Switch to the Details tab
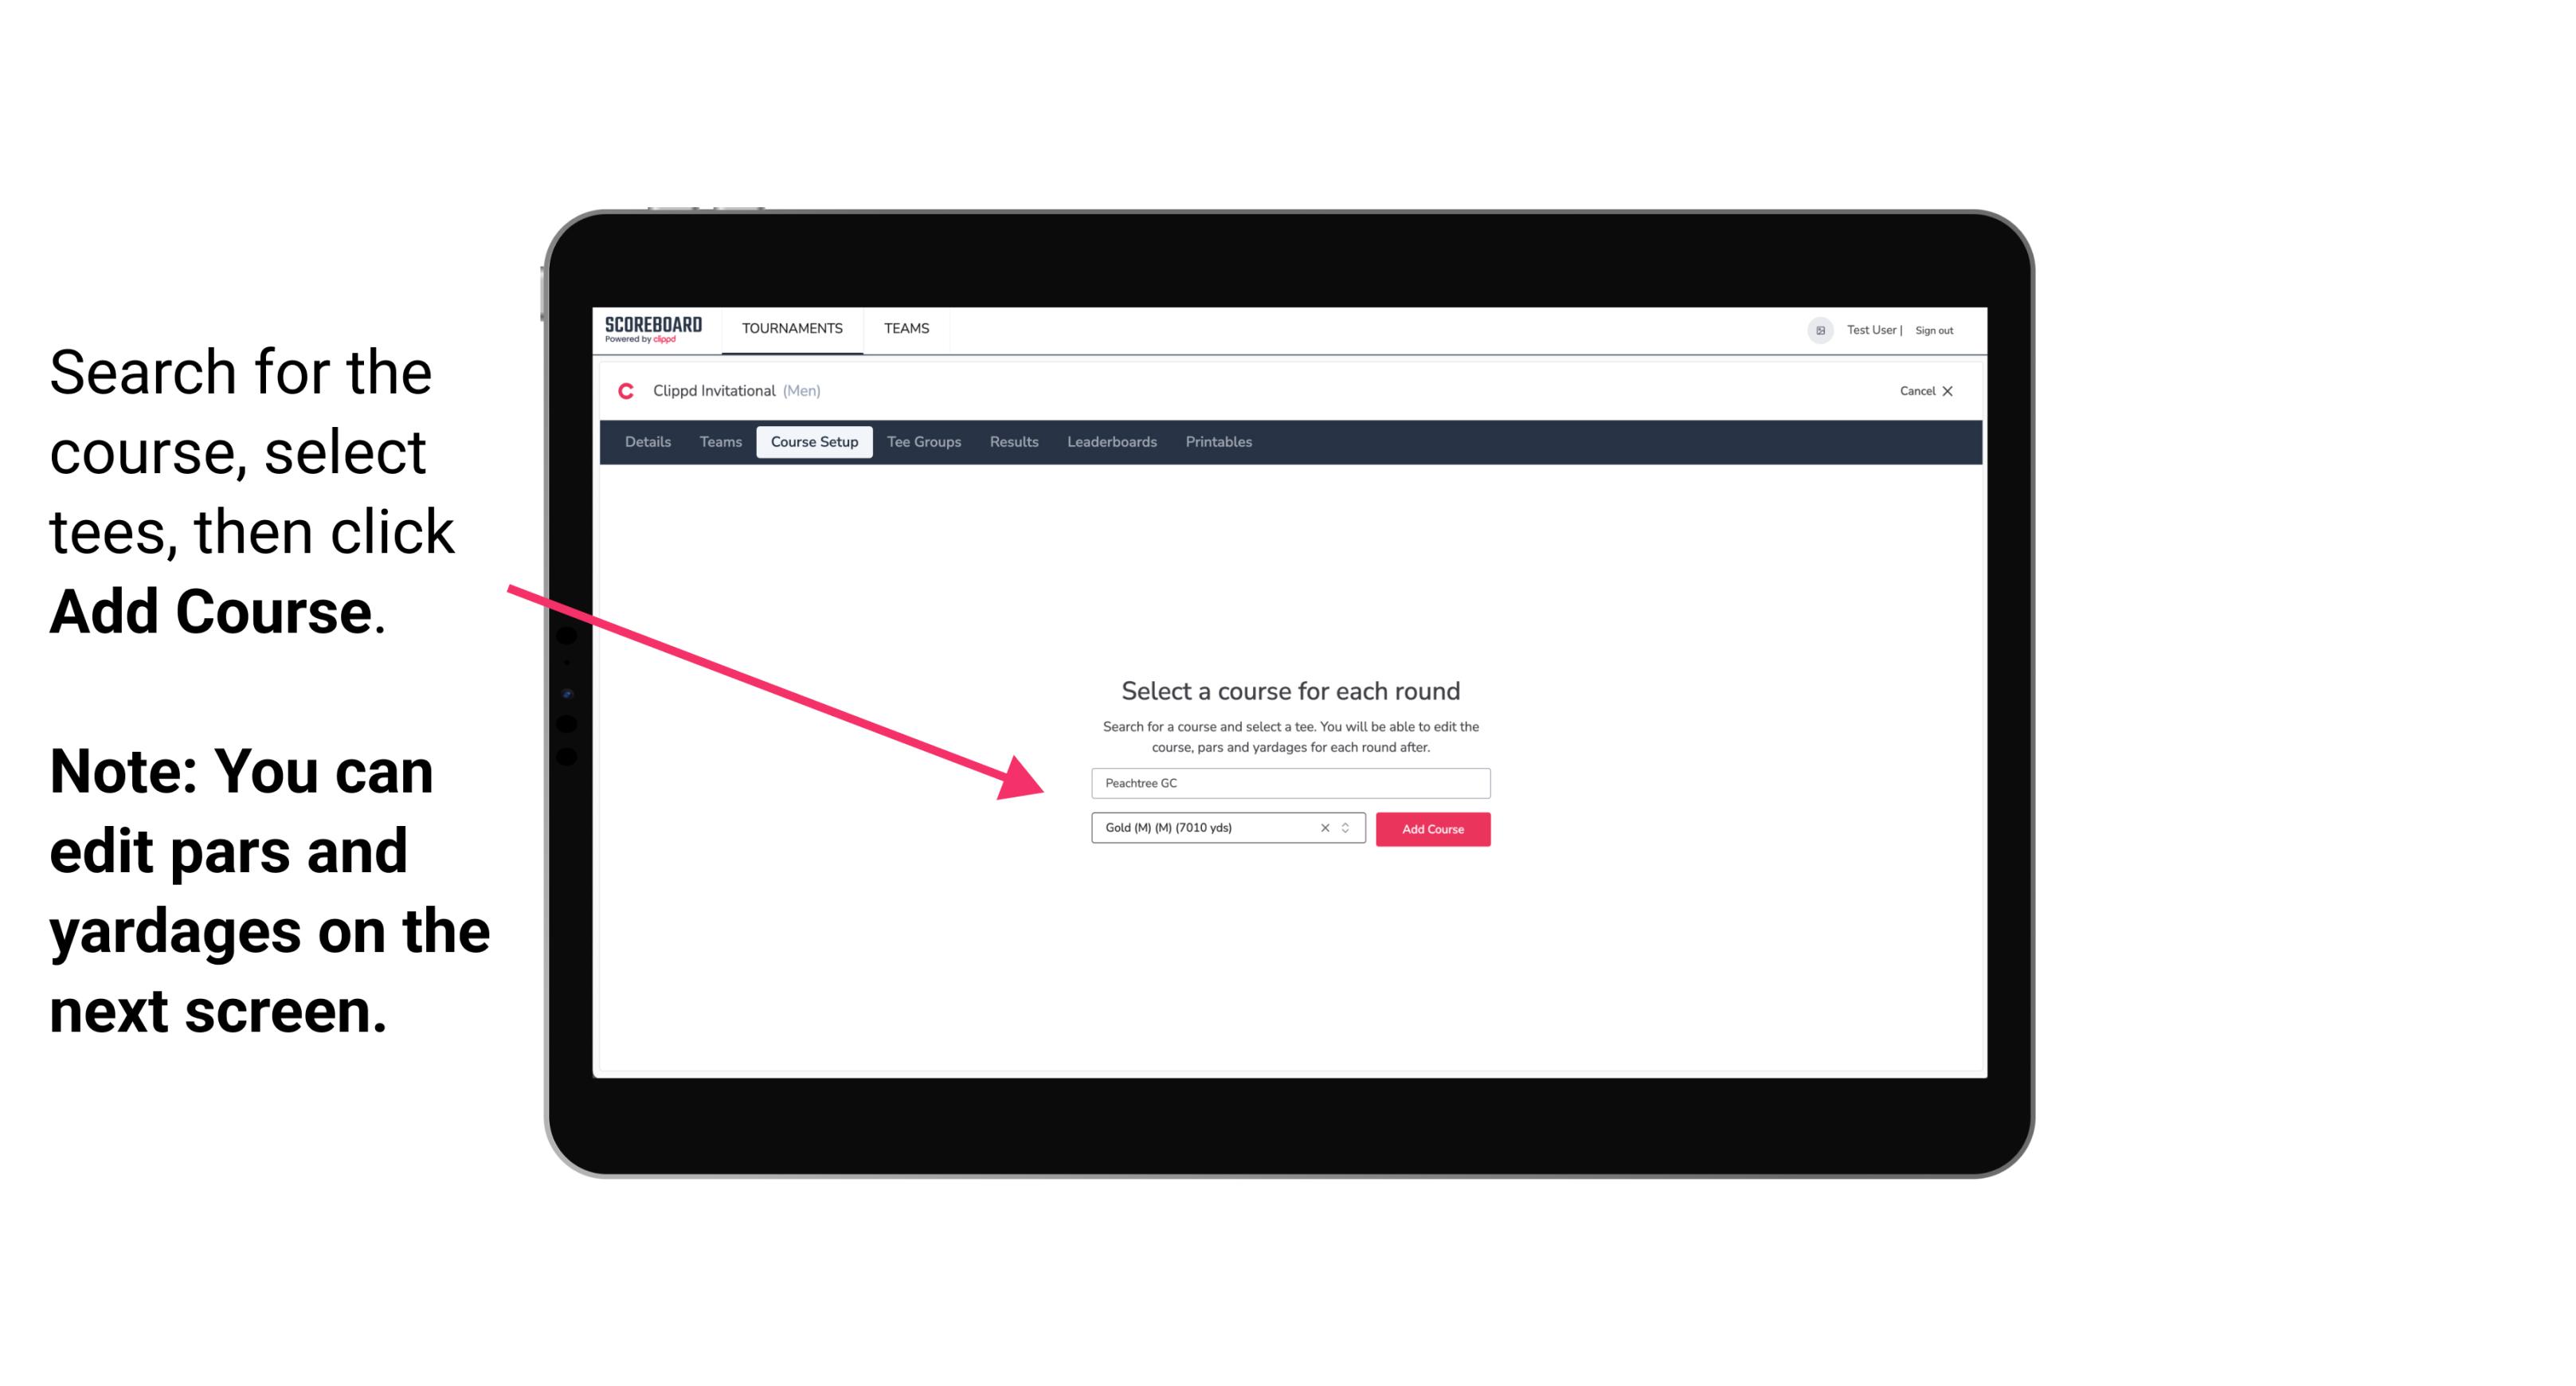This screenshot has width=2576, height=1386. point(645,442)
